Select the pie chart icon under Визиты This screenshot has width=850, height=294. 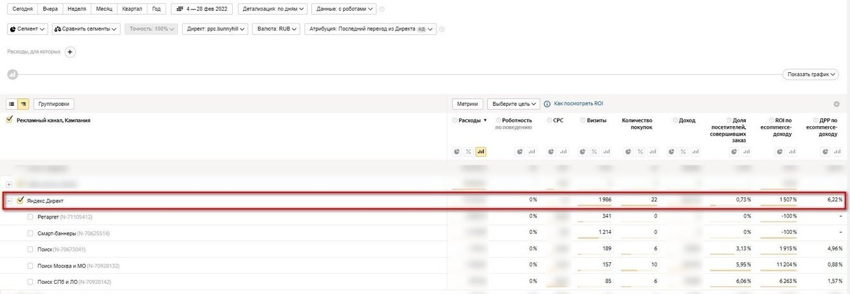[x=583, y=151]
